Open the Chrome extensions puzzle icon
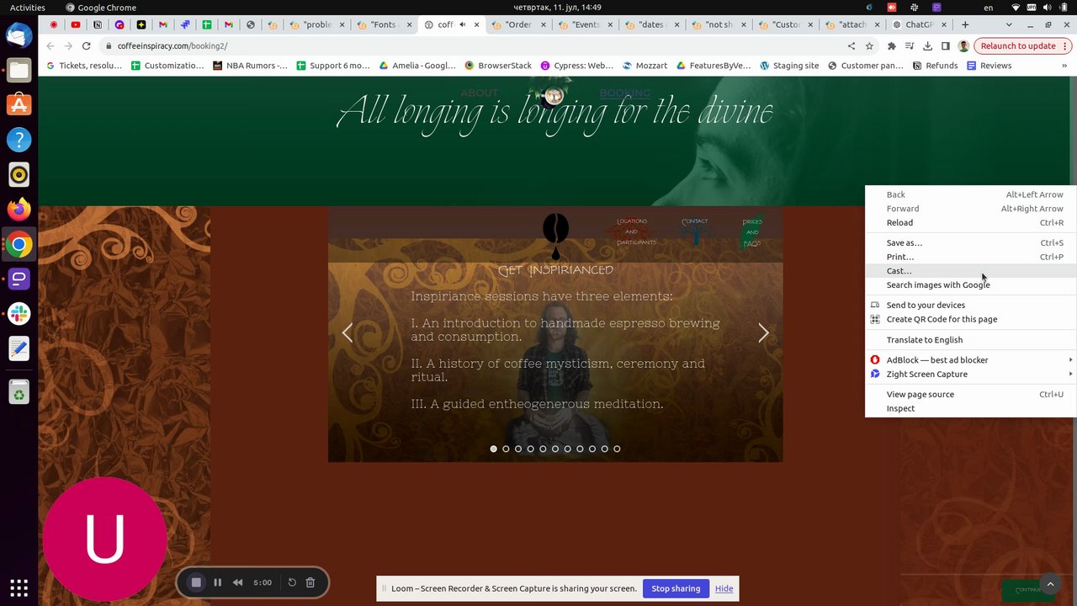 click(x=892, y=46)
